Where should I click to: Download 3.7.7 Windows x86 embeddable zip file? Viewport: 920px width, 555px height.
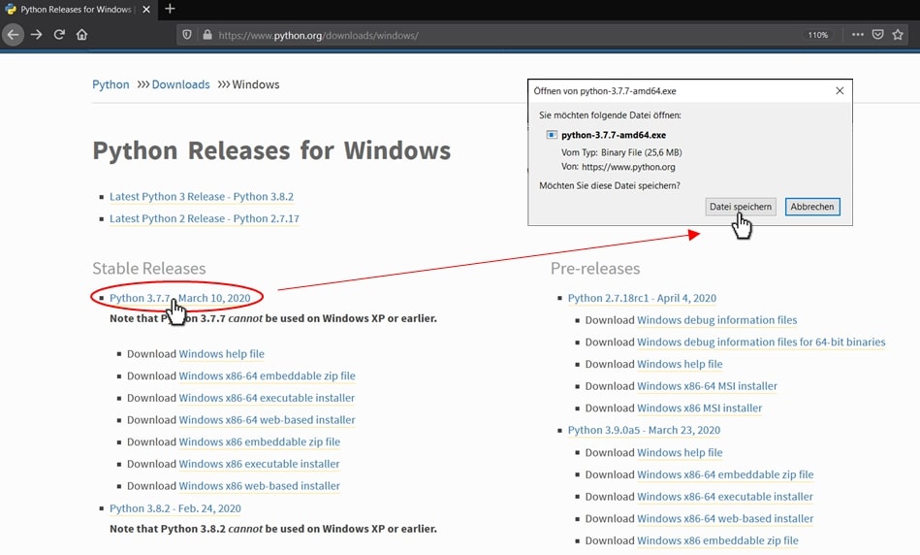coord(260,441)
